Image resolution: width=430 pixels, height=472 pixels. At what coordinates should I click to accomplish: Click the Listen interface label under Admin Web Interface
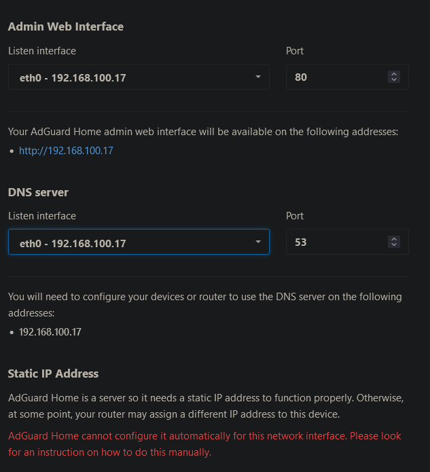click(x=42, y=51)
